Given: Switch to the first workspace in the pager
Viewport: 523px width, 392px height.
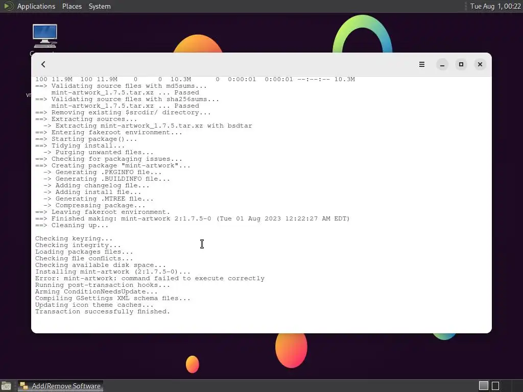Looking at the screenshot, I should point(484,386).
